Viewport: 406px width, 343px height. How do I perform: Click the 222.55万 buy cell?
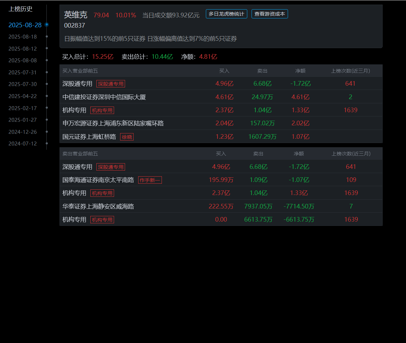tap(221, 206)
